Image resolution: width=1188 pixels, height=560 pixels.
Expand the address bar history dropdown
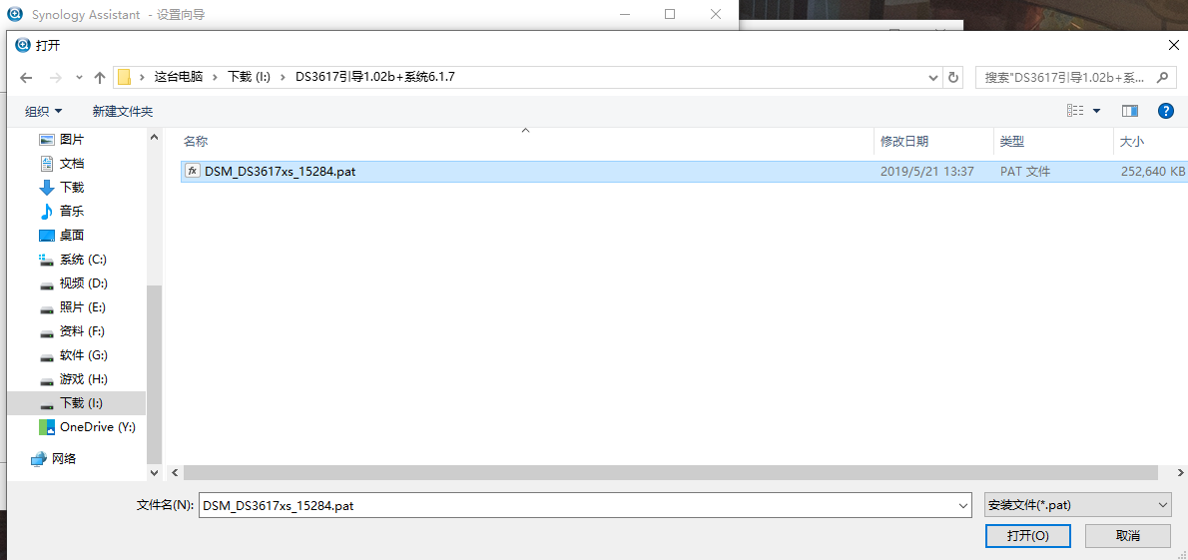(933, 77)
